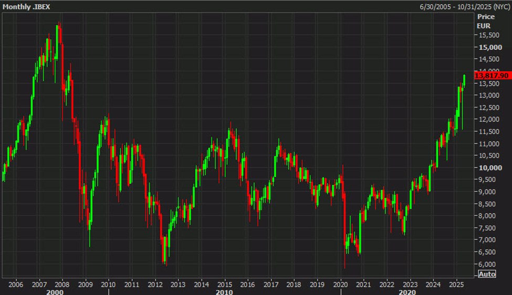Click the Monthly .IBEX chart title
512x295 pixels.
(26, 7)
